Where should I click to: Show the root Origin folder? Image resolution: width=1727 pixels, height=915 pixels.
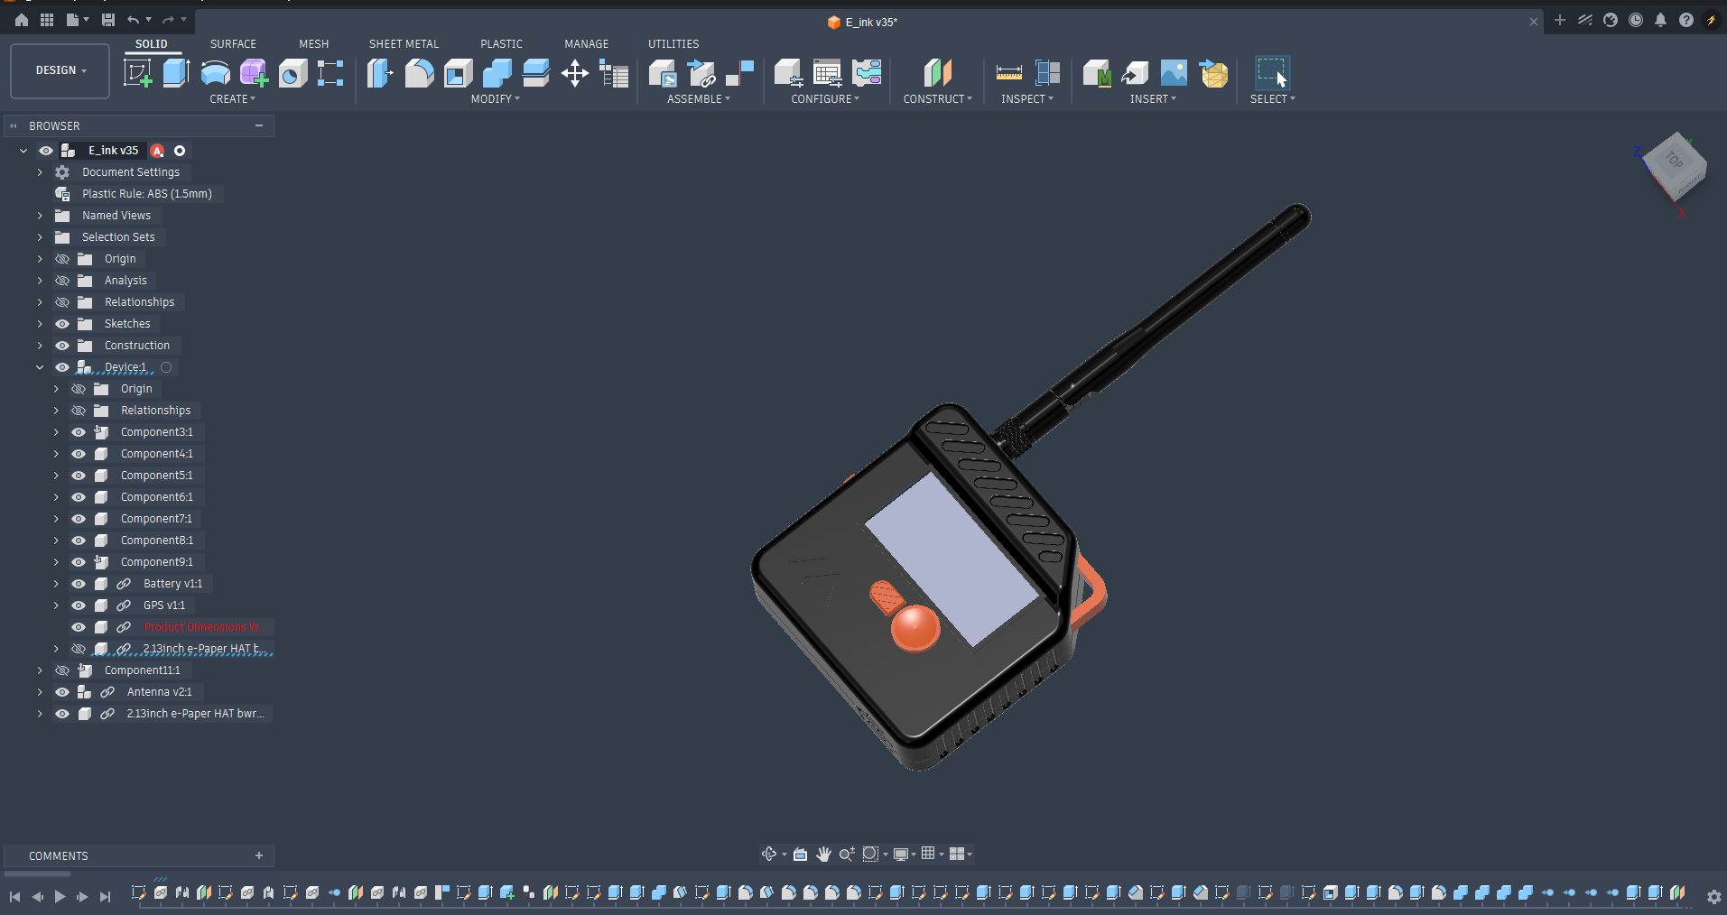62,259
